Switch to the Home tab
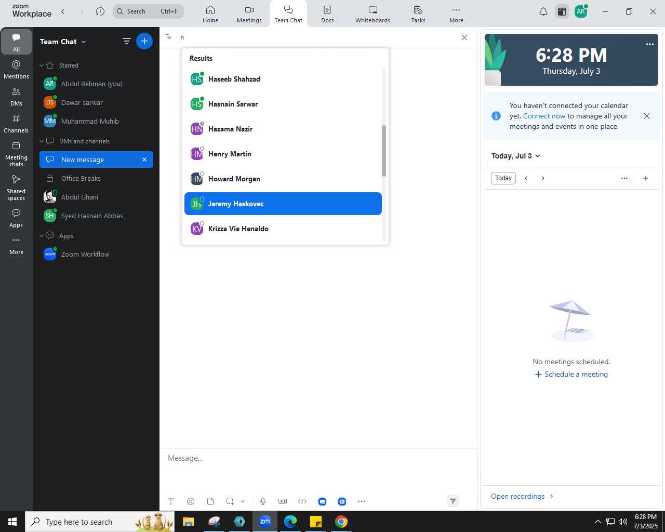665x532 pixels. [x=210, y=14]
